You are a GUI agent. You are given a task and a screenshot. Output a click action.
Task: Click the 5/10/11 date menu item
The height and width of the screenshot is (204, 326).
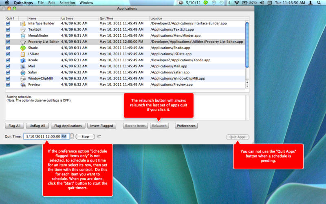pos(193,3)
